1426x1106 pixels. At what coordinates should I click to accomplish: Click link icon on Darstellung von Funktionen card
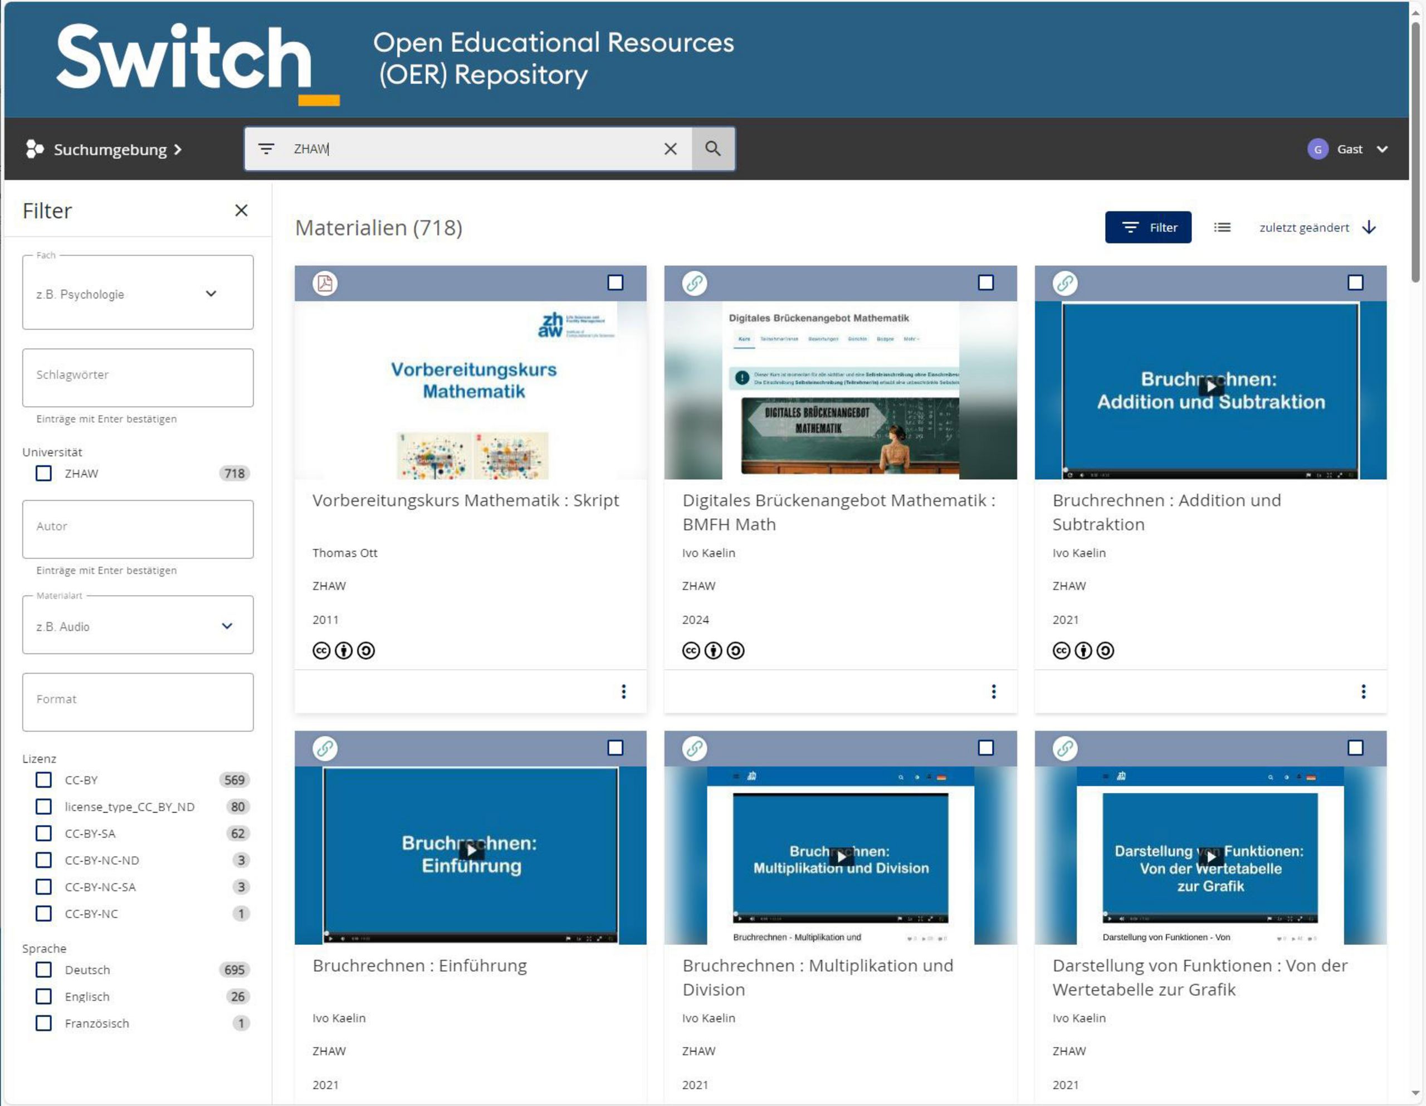[1065, 749]
